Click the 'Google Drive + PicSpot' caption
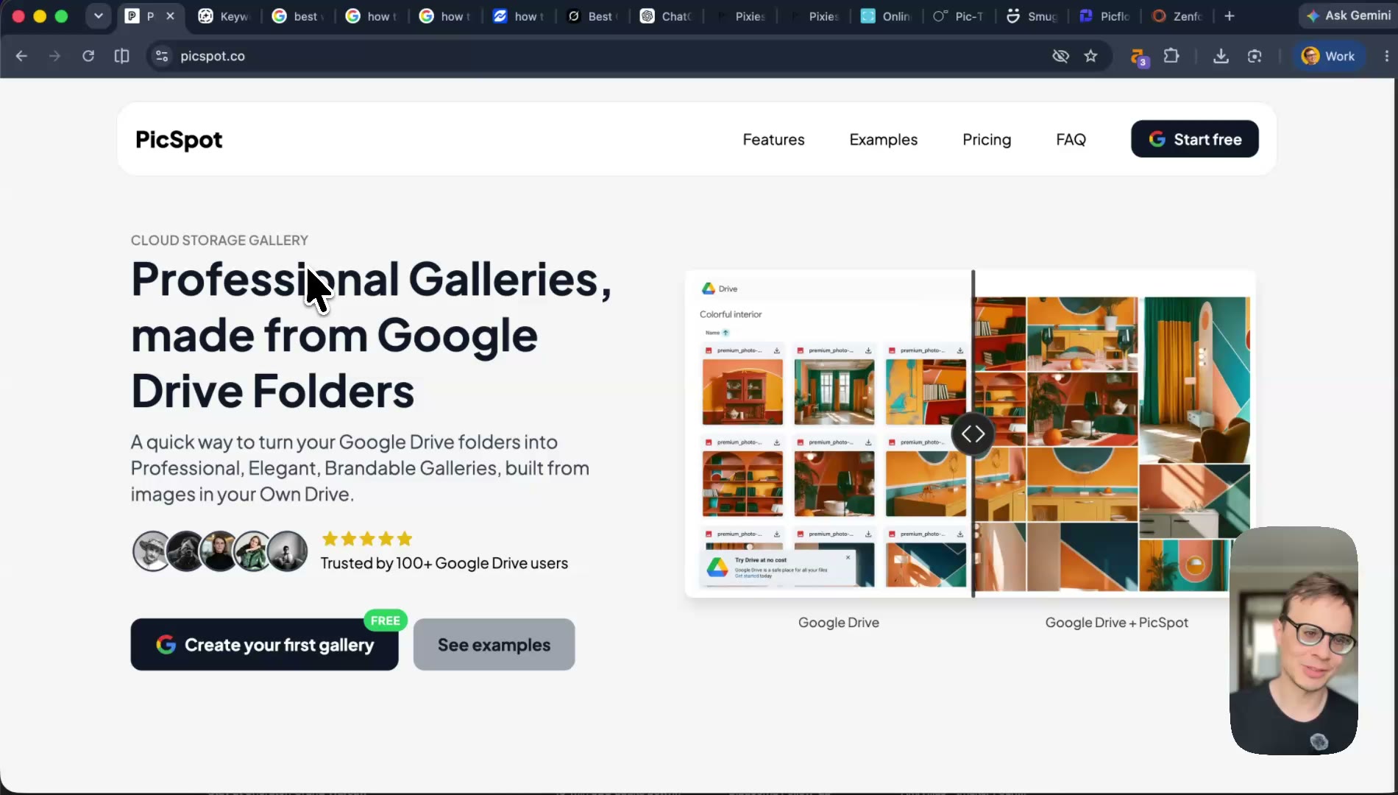The image size is (1398, 795). 1116,622
